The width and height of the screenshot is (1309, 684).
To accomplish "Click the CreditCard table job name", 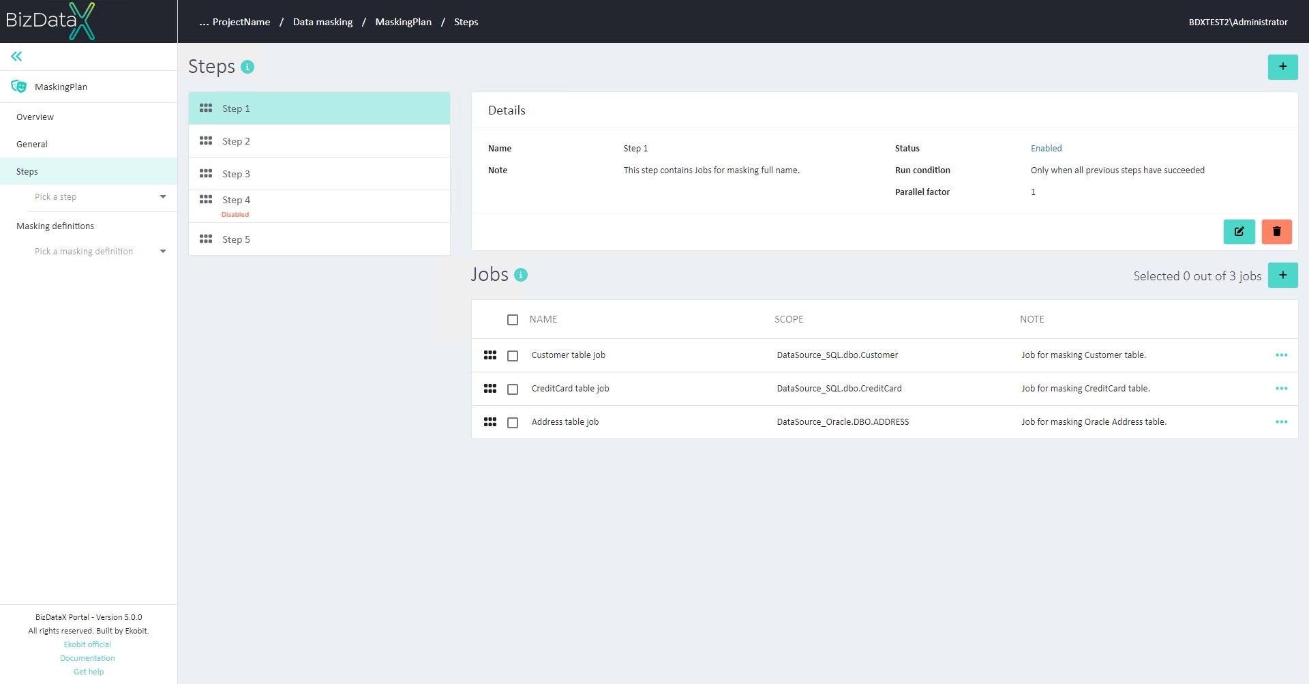I will [570, 388].
